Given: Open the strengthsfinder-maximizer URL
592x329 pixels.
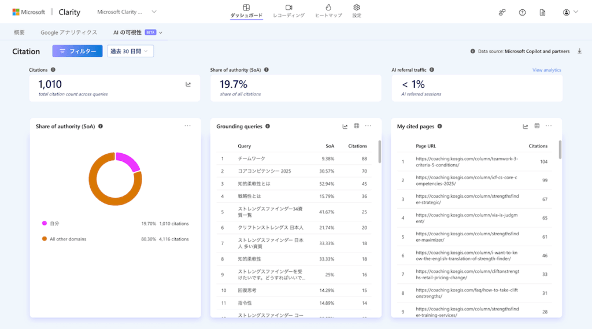Looking at the screenshot, I should 467,237.
